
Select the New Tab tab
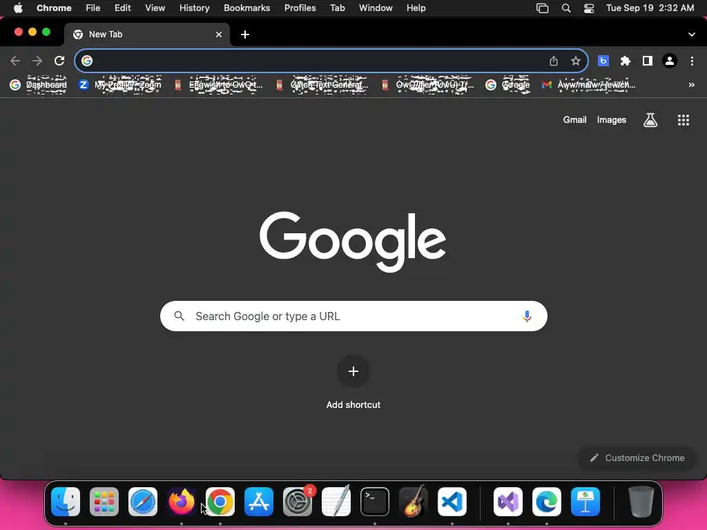[x=146, y=35]
